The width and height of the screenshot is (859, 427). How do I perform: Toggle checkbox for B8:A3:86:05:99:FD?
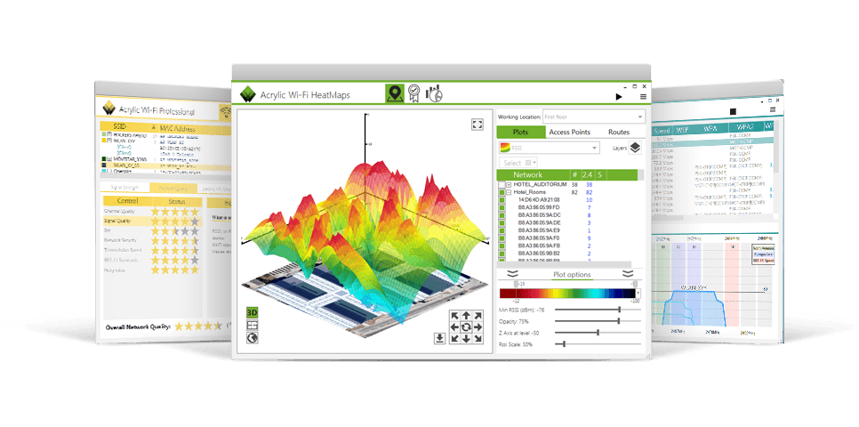[502, 208]
